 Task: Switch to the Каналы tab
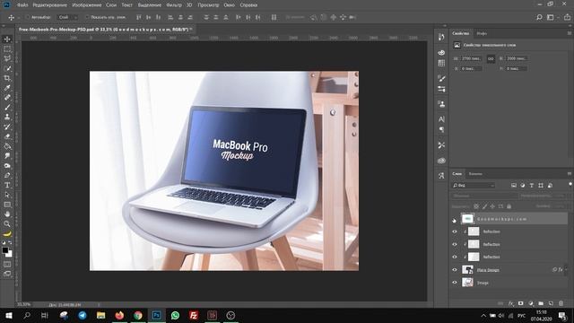click(475, 173)
